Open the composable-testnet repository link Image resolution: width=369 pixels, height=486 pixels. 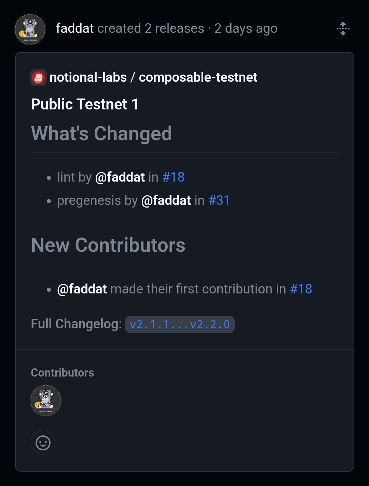[x=198, y=78]
